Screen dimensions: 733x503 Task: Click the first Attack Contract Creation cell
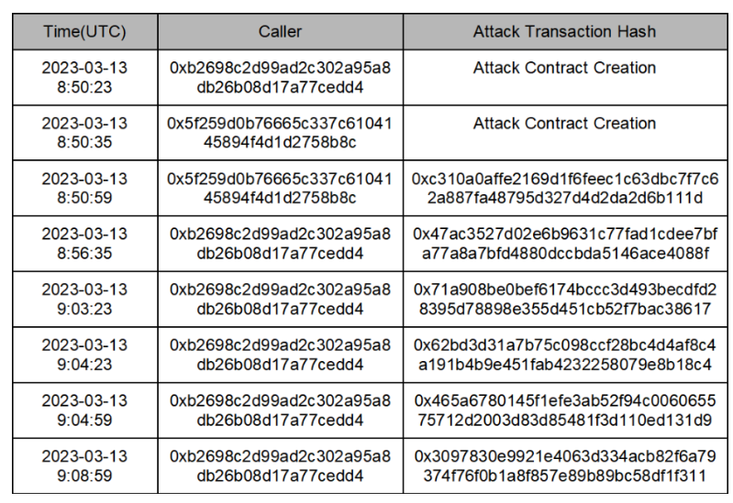pos(565,78)
